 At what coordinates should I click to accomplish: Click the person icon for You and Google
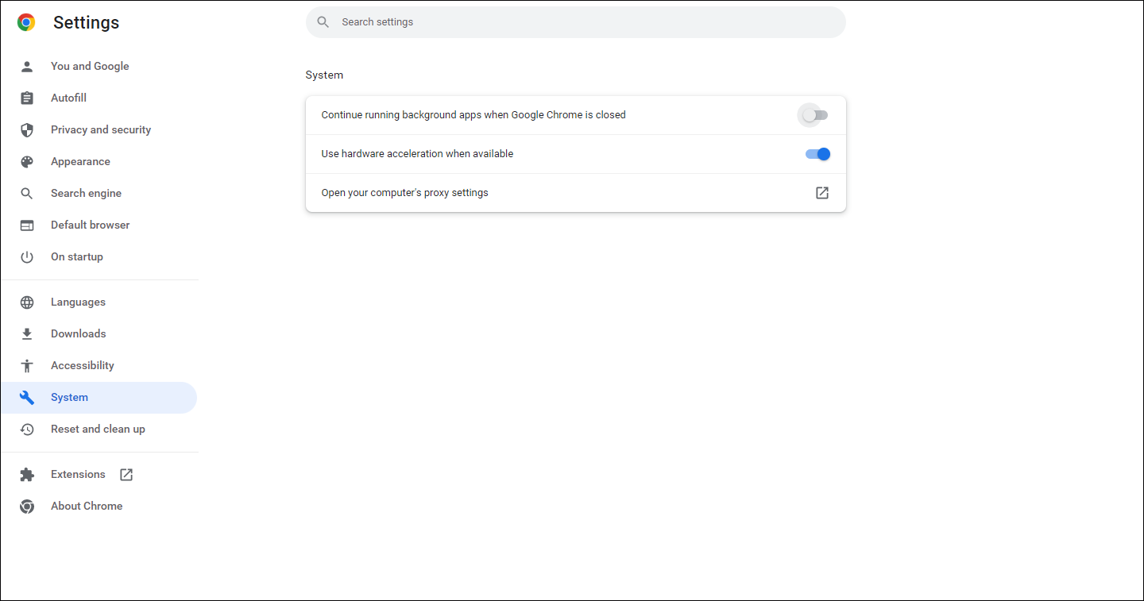coord(27,67)
